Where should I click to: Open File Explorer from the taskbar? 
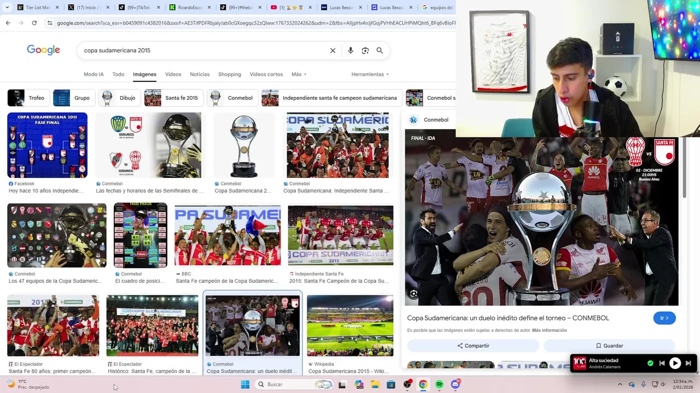[375, 384]
